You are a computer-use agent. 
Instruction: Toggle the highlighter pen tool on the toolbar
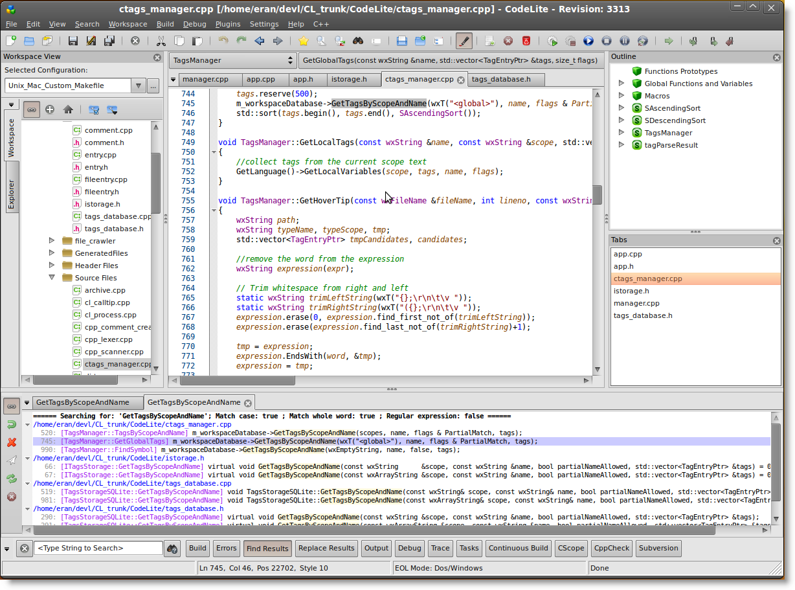[x=464, y=40]
